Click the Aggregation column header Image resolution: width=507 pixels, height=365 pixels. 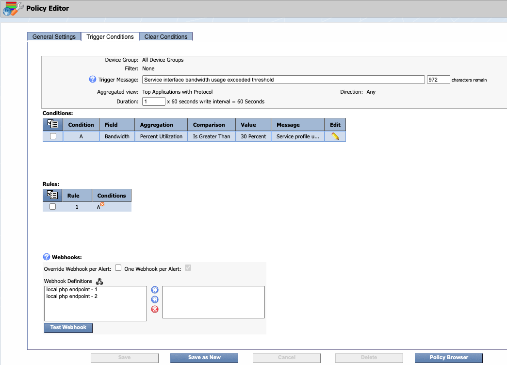(x=161, y=125)
